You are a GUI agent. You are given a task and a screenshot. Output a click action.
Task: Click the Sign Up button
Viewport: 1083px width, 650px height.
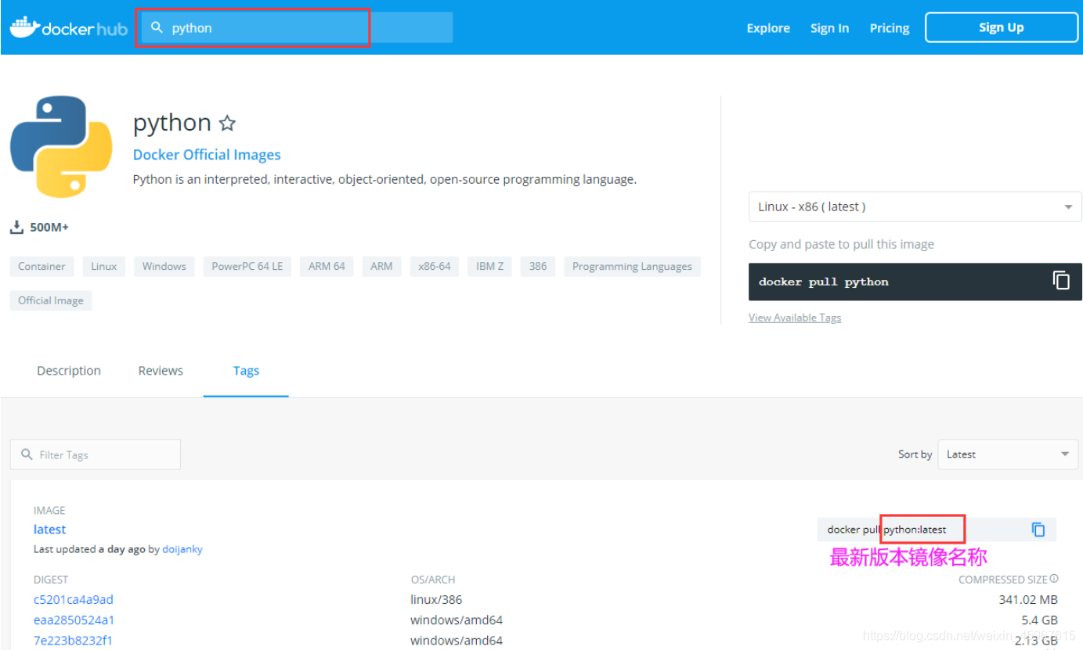coord(1002,27)
